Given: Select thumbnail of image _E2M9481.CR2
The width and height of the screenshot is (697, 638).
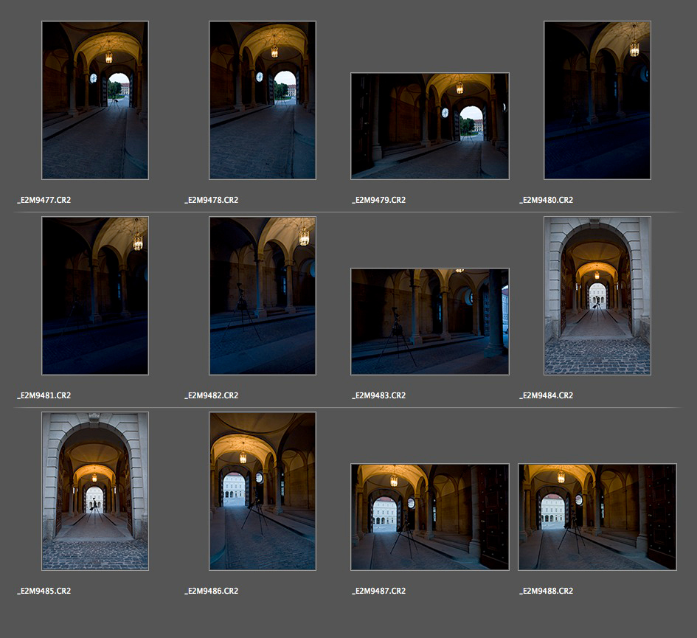Looking at the screenshot, I should pyautogui.click(x=95, y=296).
